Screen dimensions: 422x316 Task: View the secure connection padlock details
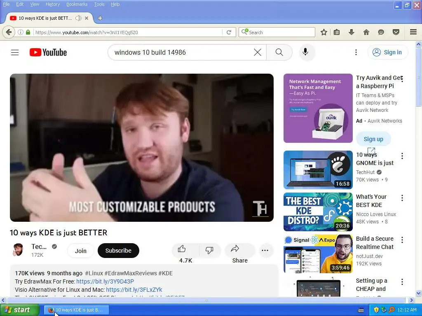coord(28,32)
